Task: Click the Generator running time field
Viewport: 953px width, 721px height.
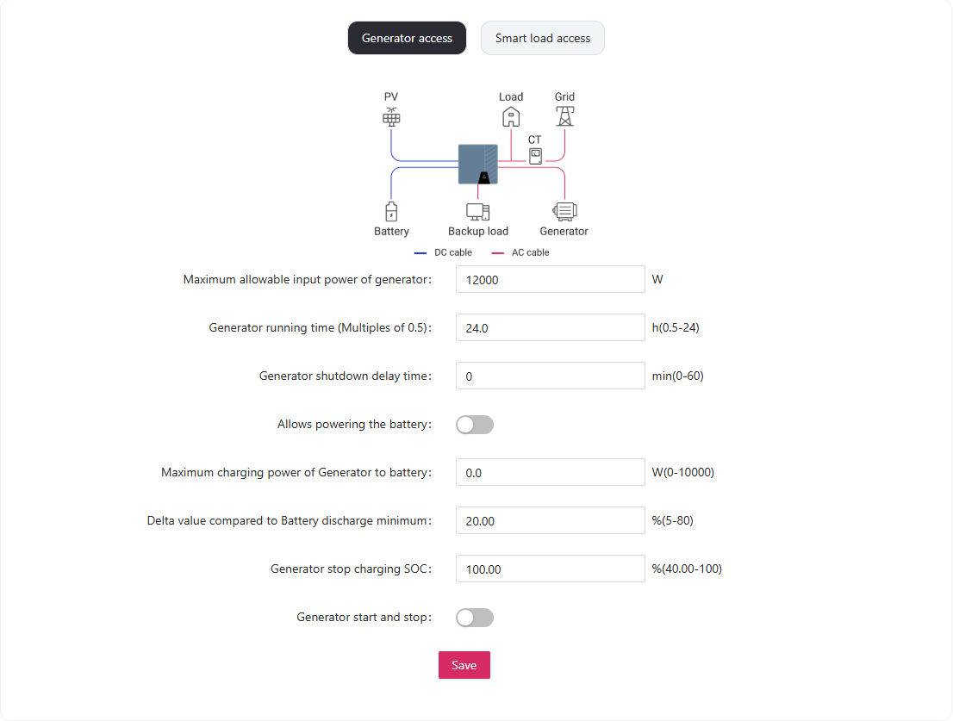Action: pos(551,327)
